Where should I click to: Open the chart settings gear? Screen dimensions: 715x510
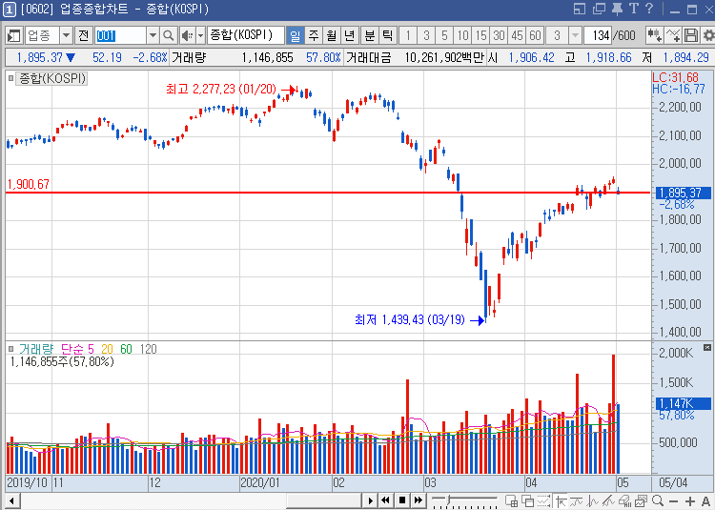(708, 35)
